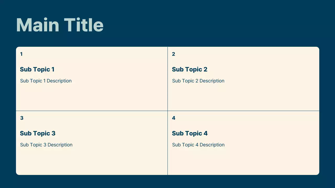
Task: Click the Sub Topic 1 heading
Action: [x=37, y=69]
